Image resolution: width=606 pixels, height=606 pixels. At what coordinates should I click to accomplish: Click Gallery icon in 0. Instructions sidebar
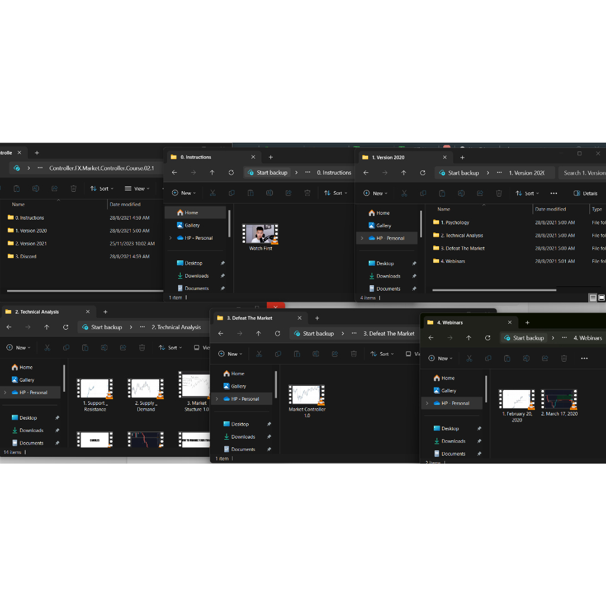click(180, 225)
